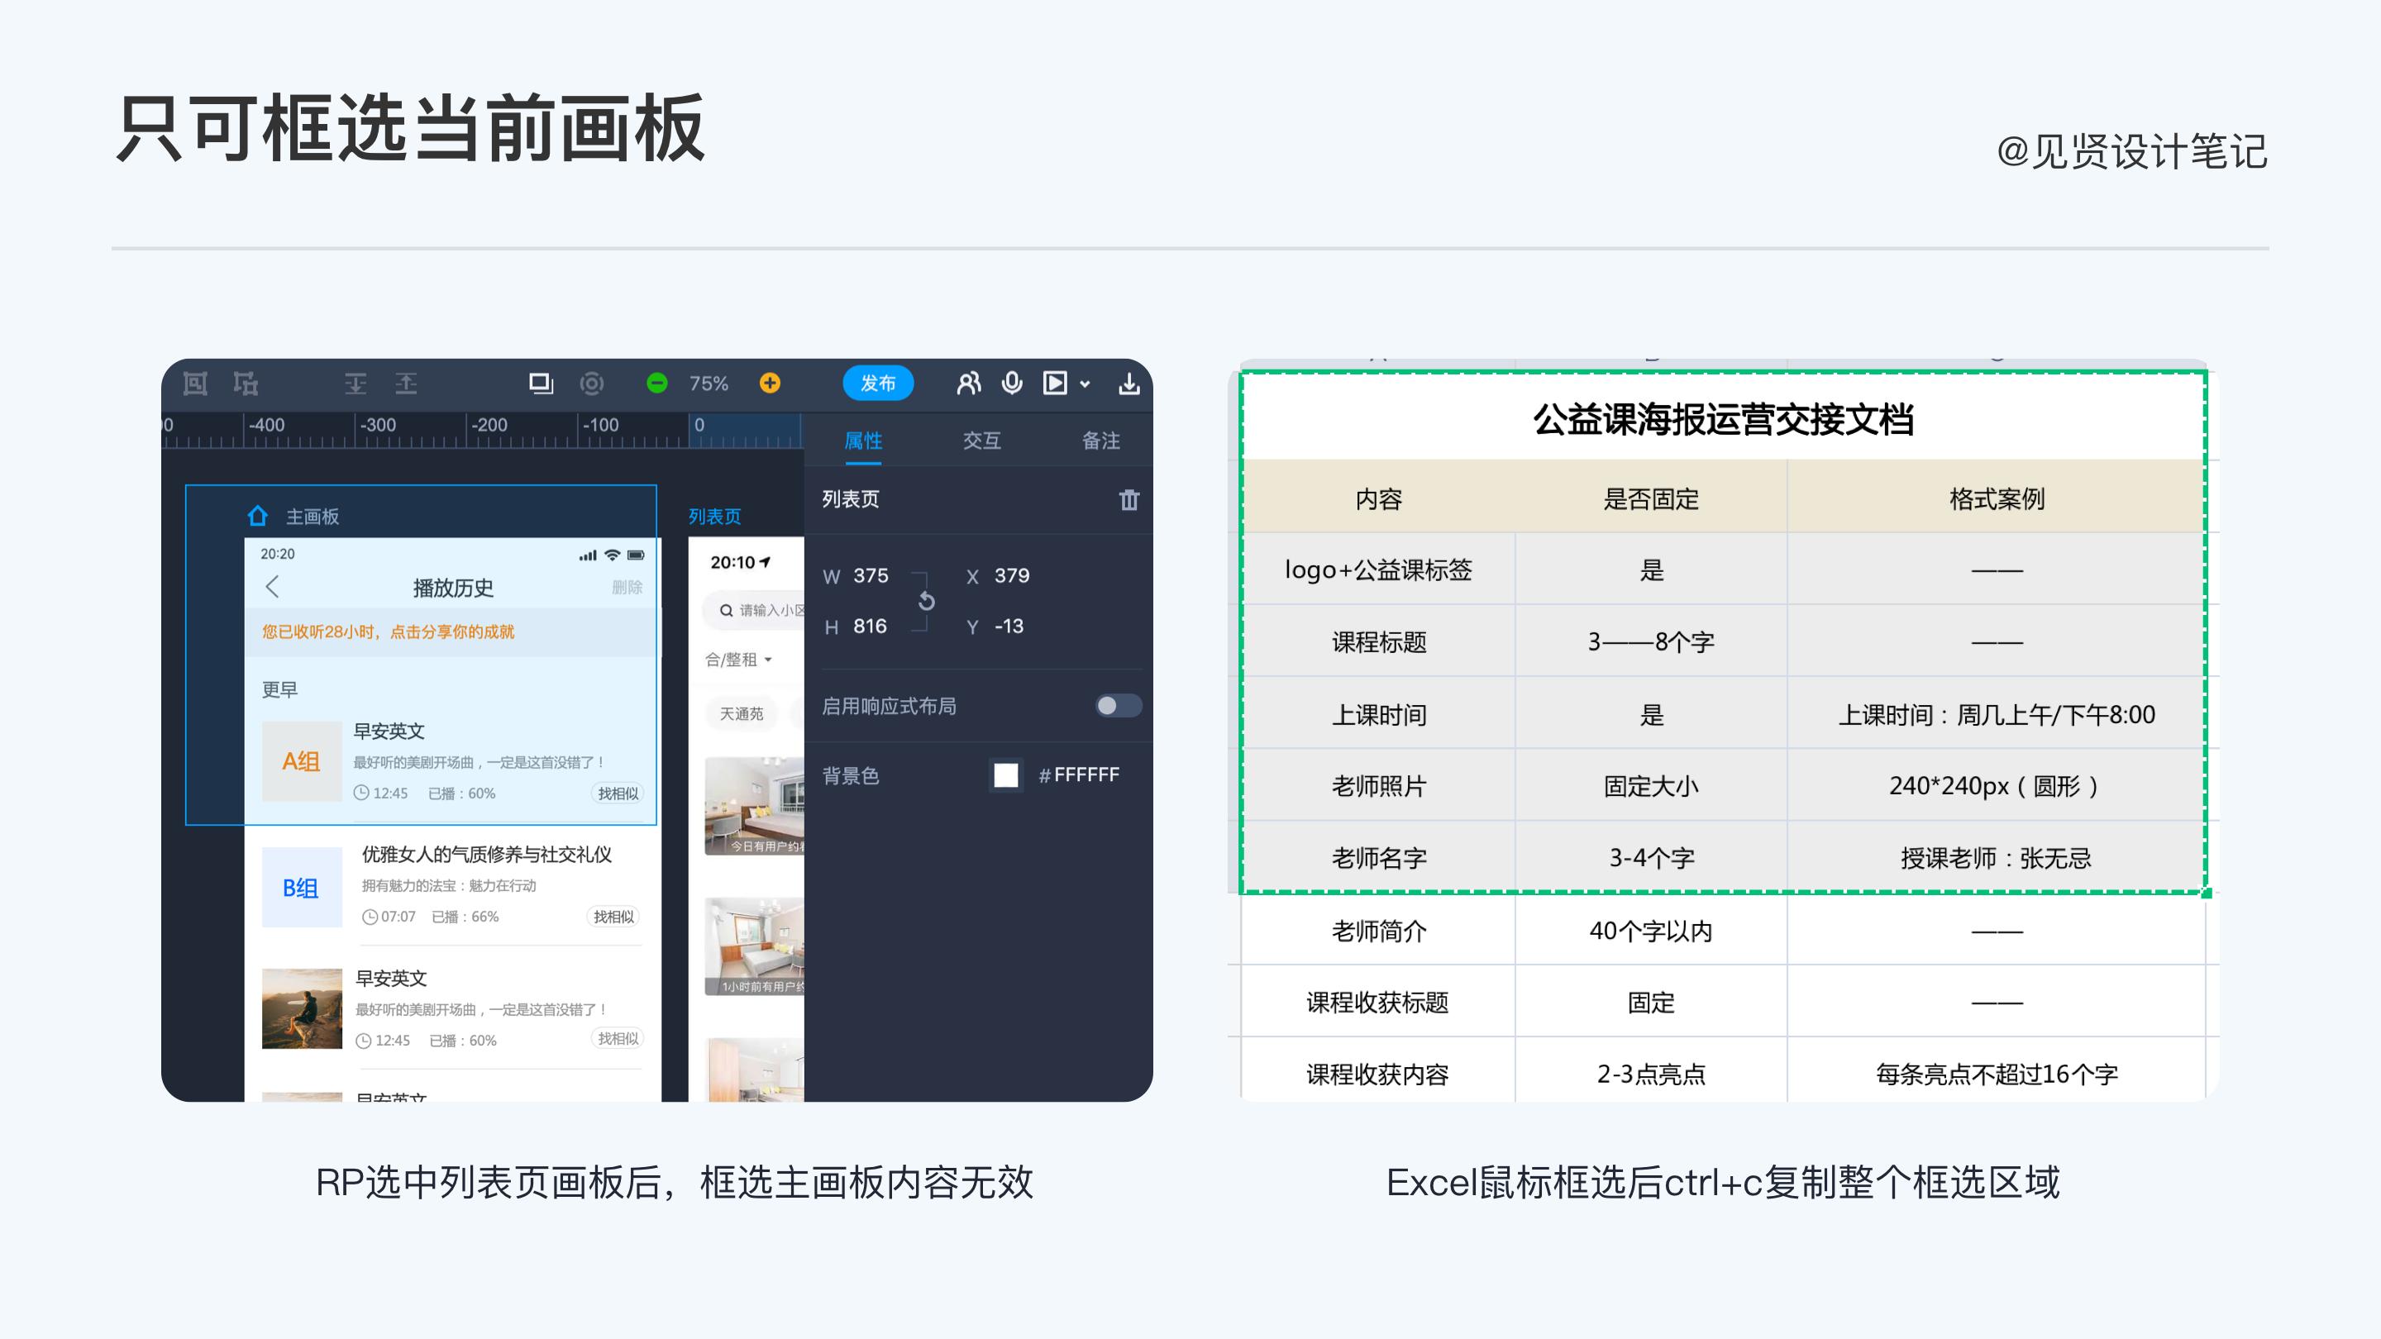2381x1339 pixels.
Task: Switch to the 属性 properties tab
Action: (x=863, y=441)
